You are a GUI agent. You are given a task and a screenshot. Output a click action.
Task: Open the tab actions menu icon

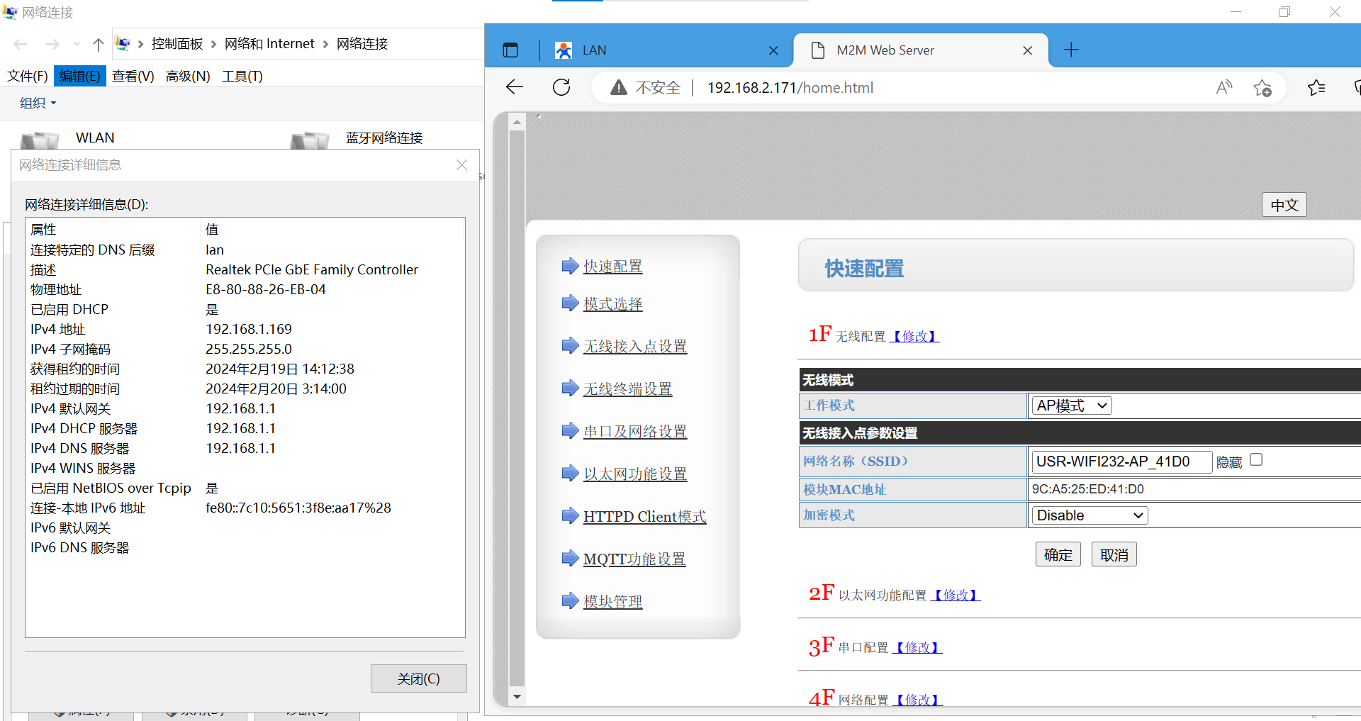(510, 50)
